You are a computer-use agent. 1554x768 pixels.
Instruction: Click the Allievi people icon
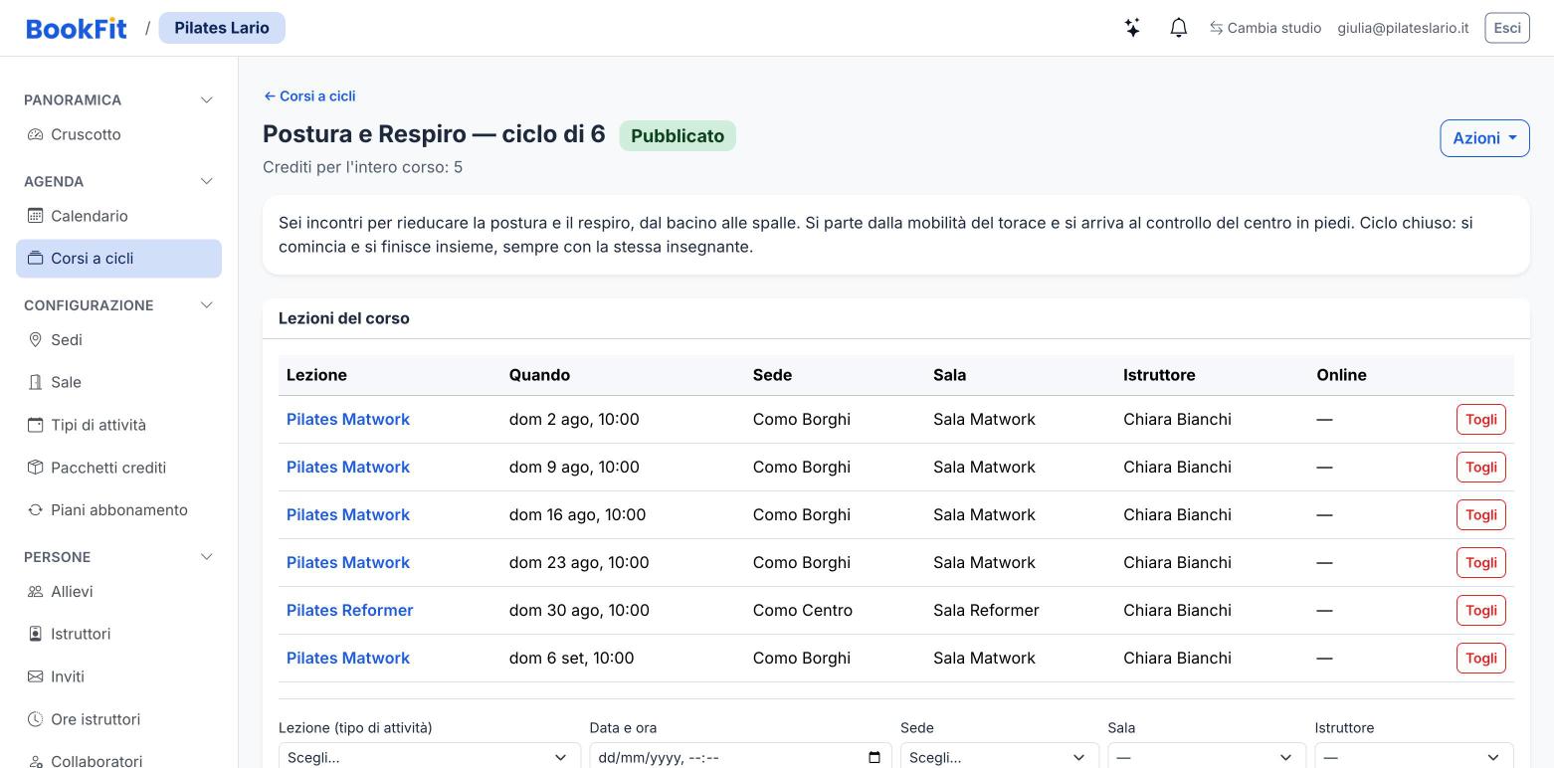pos(35,592)
